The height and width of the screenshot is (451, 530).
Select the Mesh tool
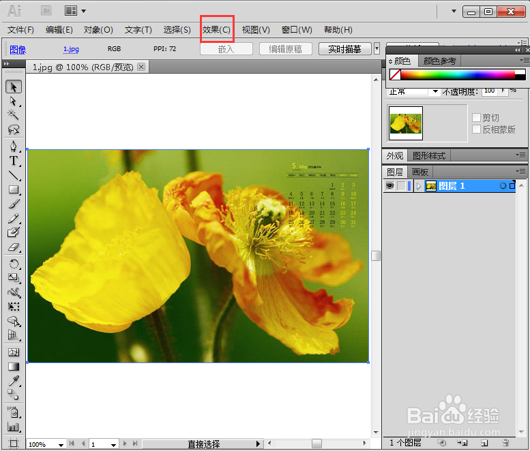point(14,352)
